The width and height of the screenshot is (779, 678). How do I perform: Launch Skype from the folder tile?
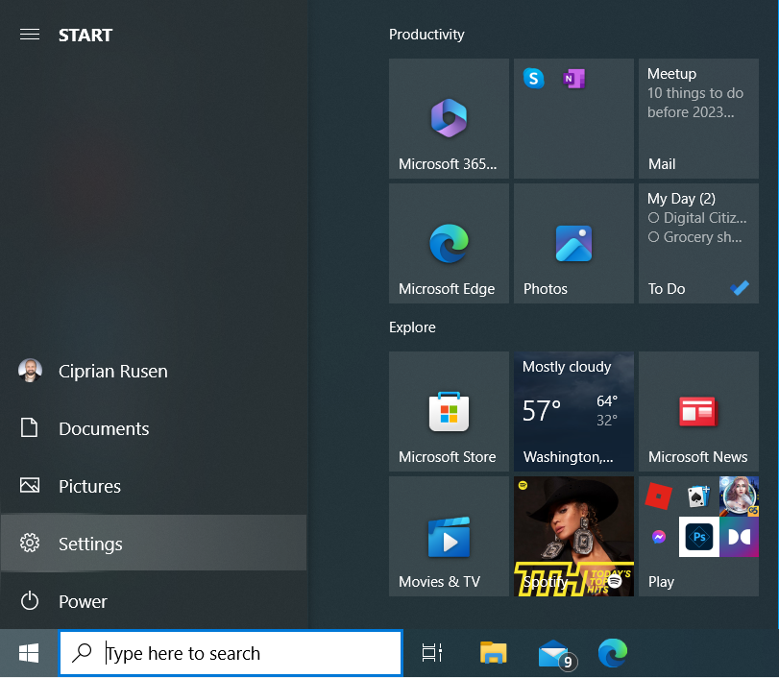(533, 78)
